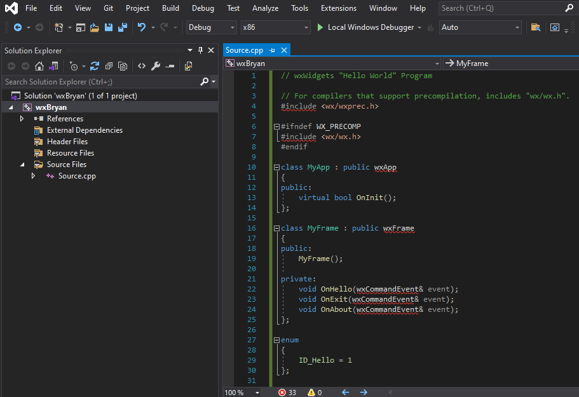Open the Debug menu
Image resolution: width=579 pixels, height=397 pixels.
click(x=203, y=8)
